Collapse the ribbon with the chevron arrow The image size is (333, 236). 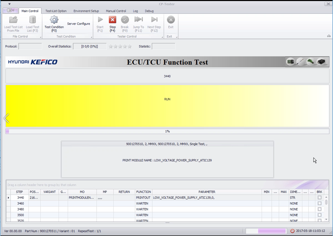pyautogui.click(x=329, y=36)
